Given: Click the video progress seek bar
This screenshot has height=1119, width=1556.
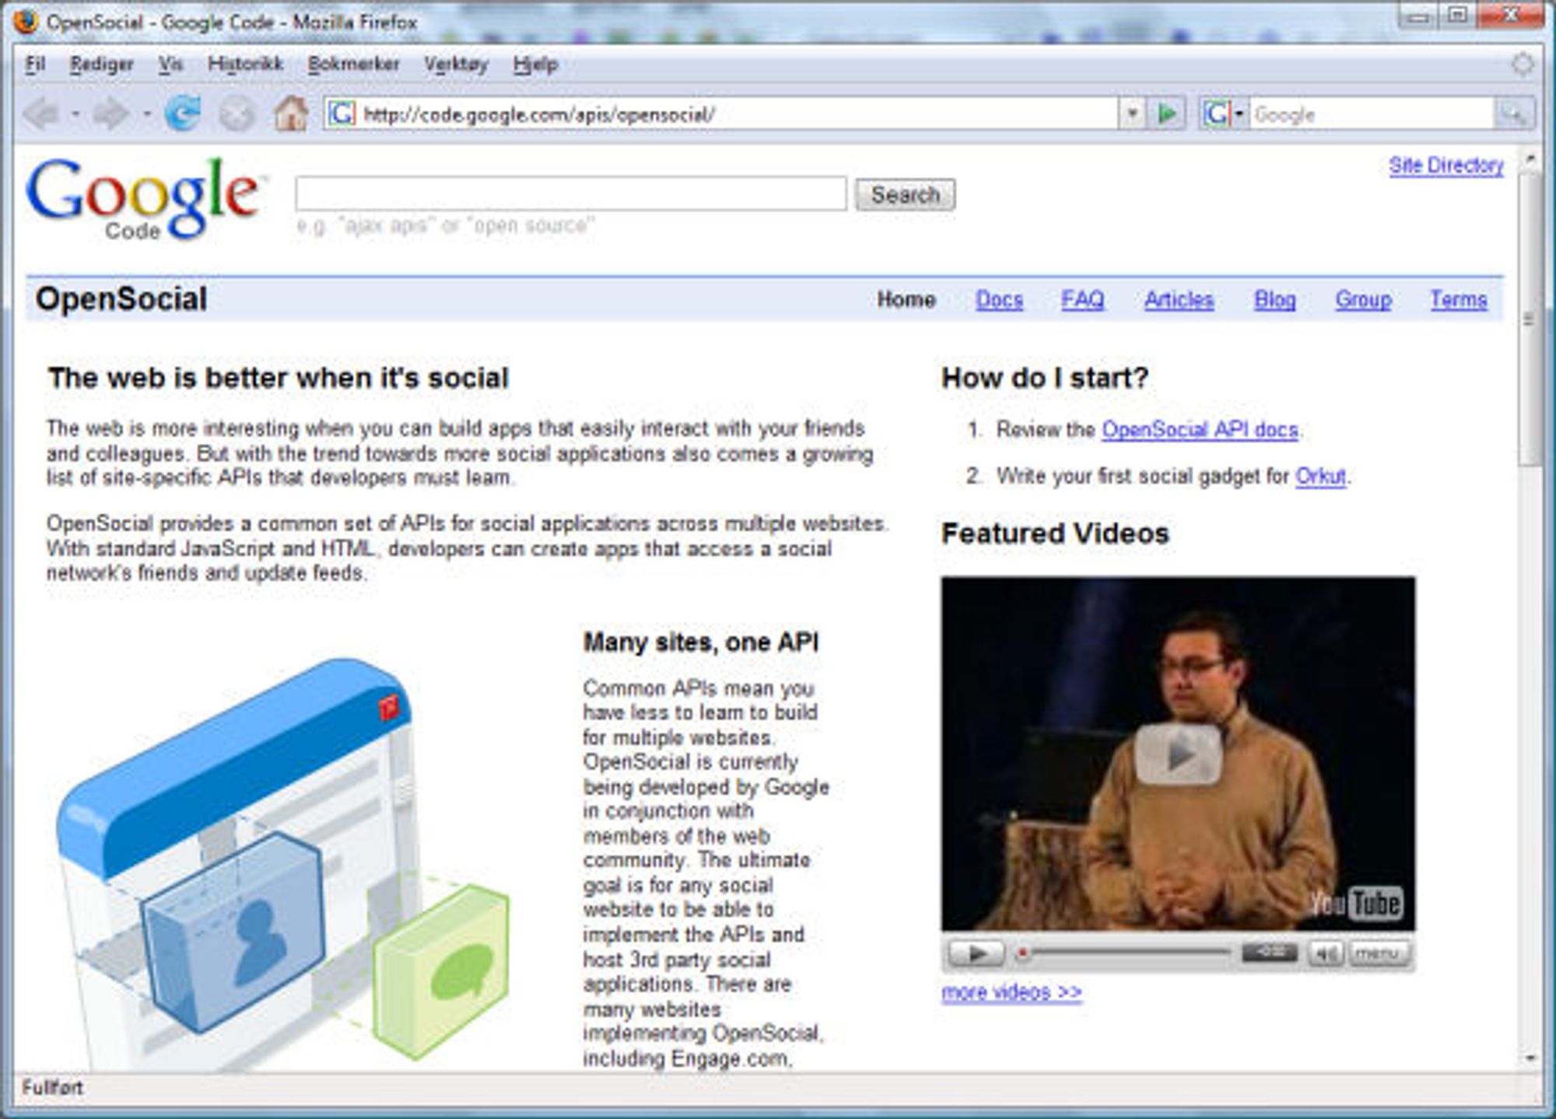Looking at the screenshot, I should 1125,953.
